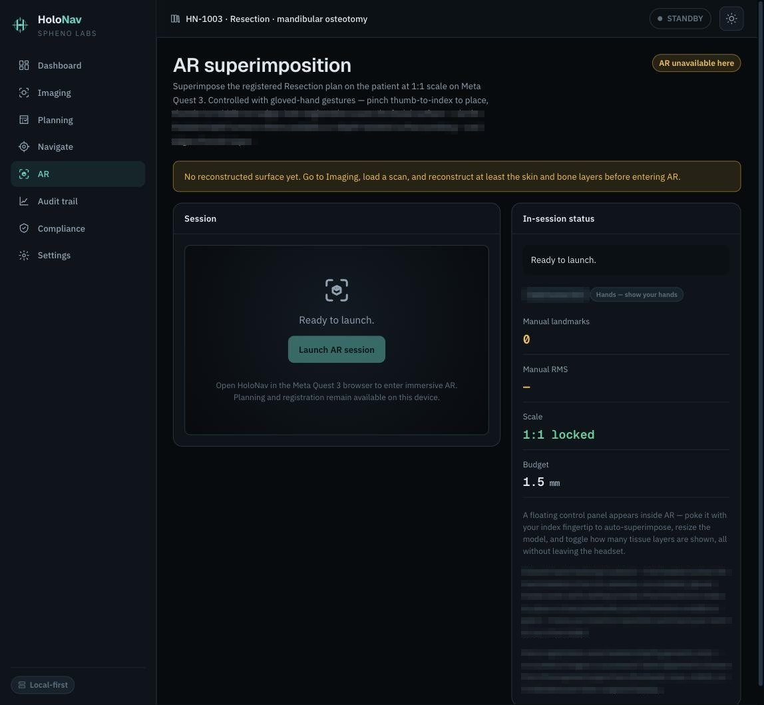Screen dimensions: 764x705
Task: Go to Imaging in the sidebar
Action: (x=78, y=93)
